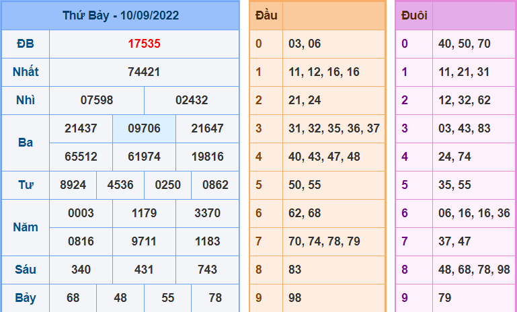Click the Đuôi 9 row value '79'

pyautogui.click(x=445, y=298)
